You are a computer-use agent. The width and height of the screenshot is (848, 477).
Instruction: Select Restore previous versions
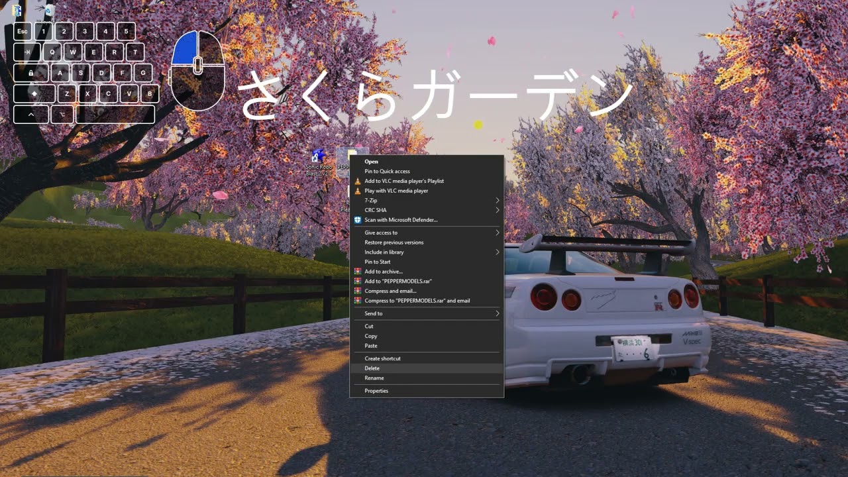(427, 242)
